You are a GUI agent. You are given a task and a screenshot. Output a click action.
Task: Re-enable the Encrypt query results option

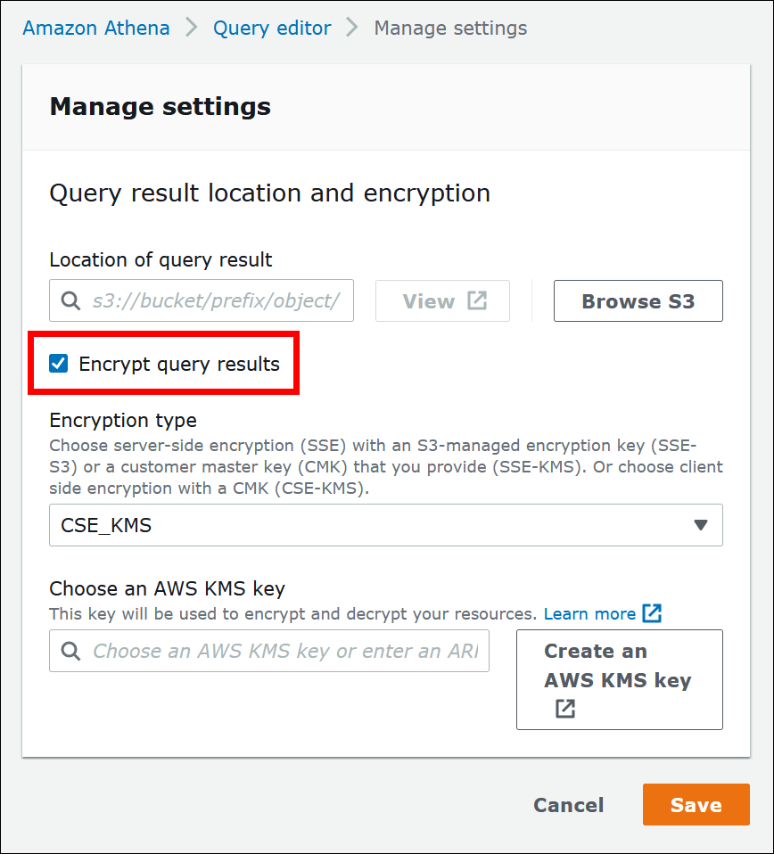point(58,363)
